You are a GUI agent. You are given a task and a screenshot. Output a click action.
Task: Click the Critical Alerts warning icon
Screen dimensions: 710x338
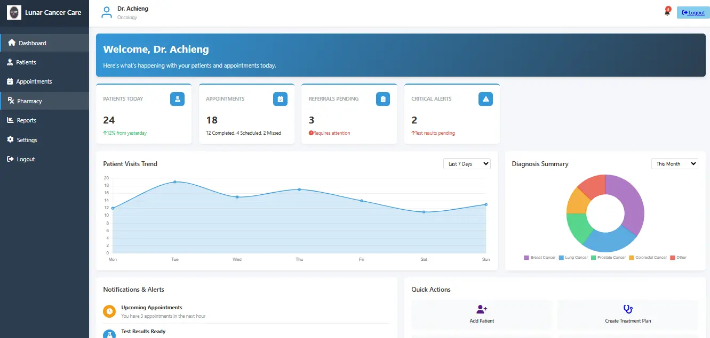pyautogui.click(x=485, y=99)
